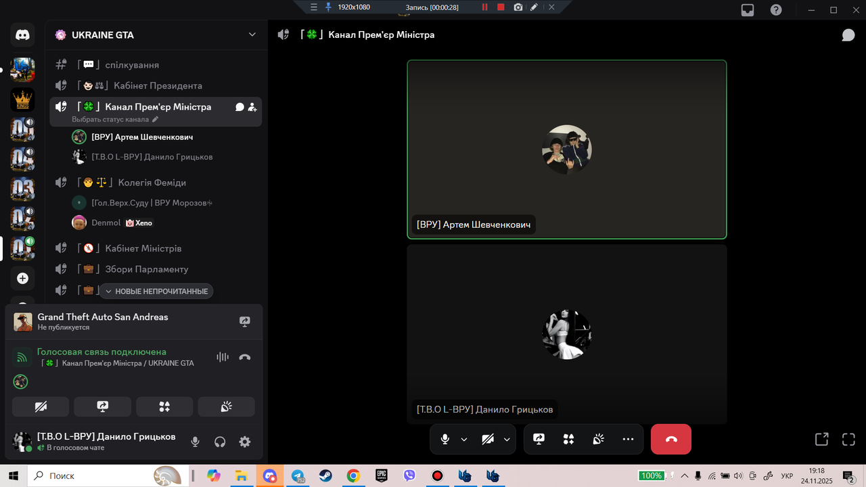Open Discord direct messages home icon
866x487 pixels.
tap(22, 34)
